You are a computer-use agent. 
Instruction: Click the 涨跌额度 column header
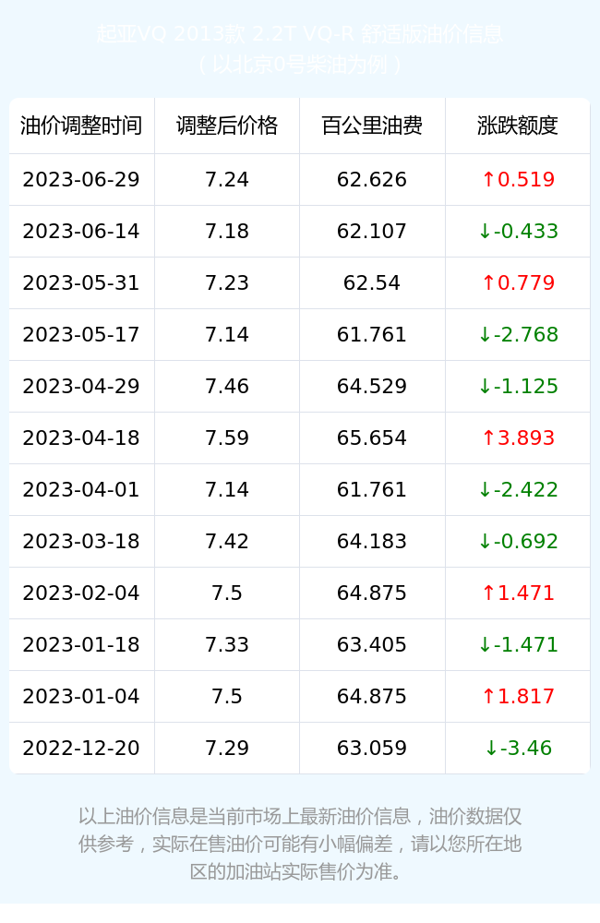coord(518,126)
